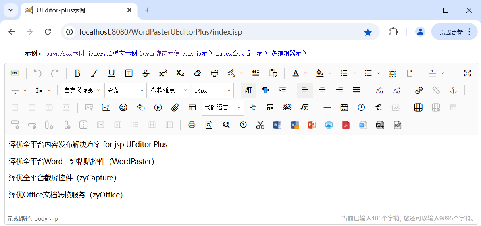This screenshot has width=481, height=226.
Task: Open the jqueryui弹窗示例 link
Action: [112, 54]
